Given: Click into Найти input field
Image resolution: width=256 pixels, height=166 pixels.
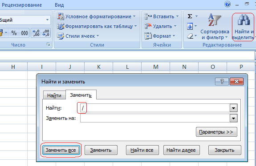Looking at the screenshot, I should pos(155,108).
